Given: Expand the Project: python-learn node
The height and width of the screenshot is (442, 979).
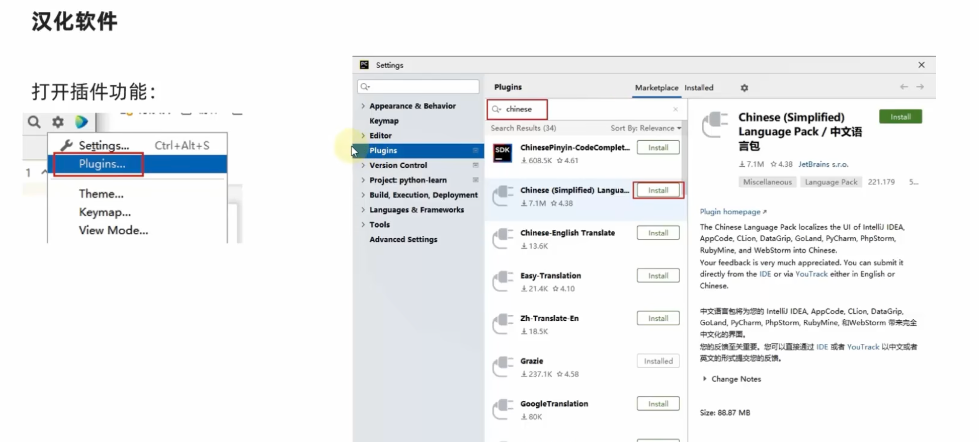Looking at the screenshot, I should tap(363, 180).
